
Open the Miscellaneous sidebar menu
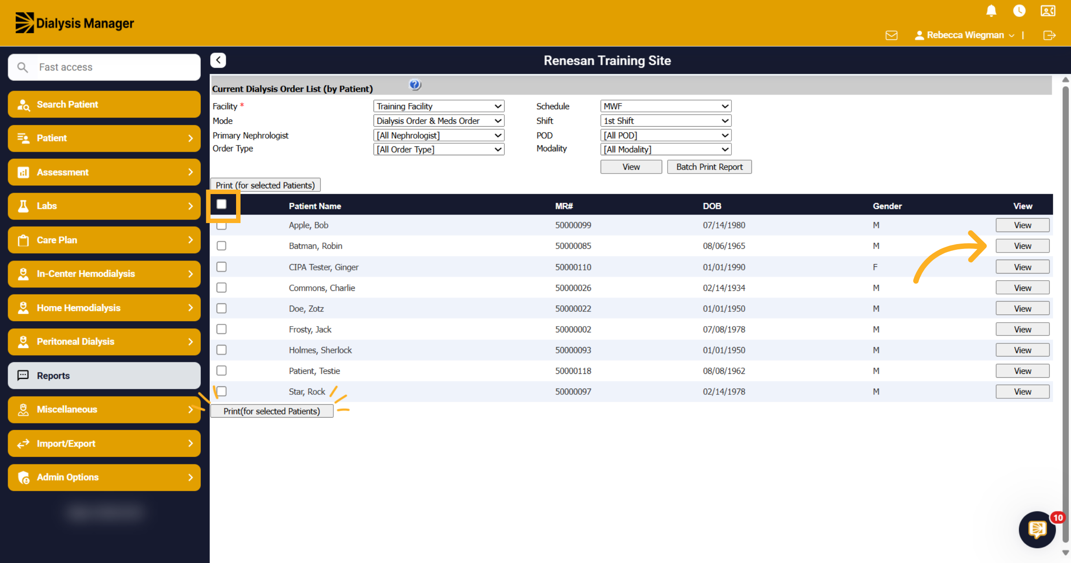point(104,410)
